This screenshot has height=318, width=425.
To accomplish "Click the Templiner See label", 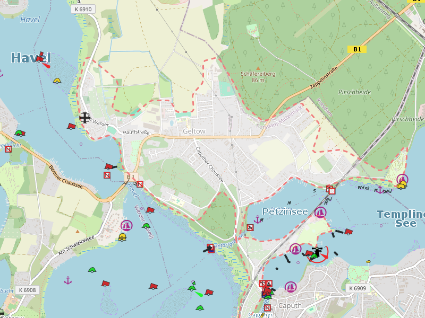I will (402, 218).
